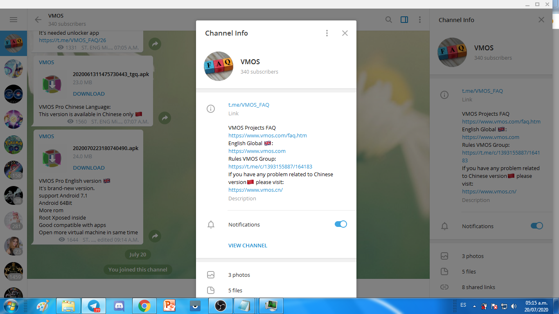Viewport: 559px width, 314px height.
Task: Close the Channel Info dialog
Action: [345, 33]
